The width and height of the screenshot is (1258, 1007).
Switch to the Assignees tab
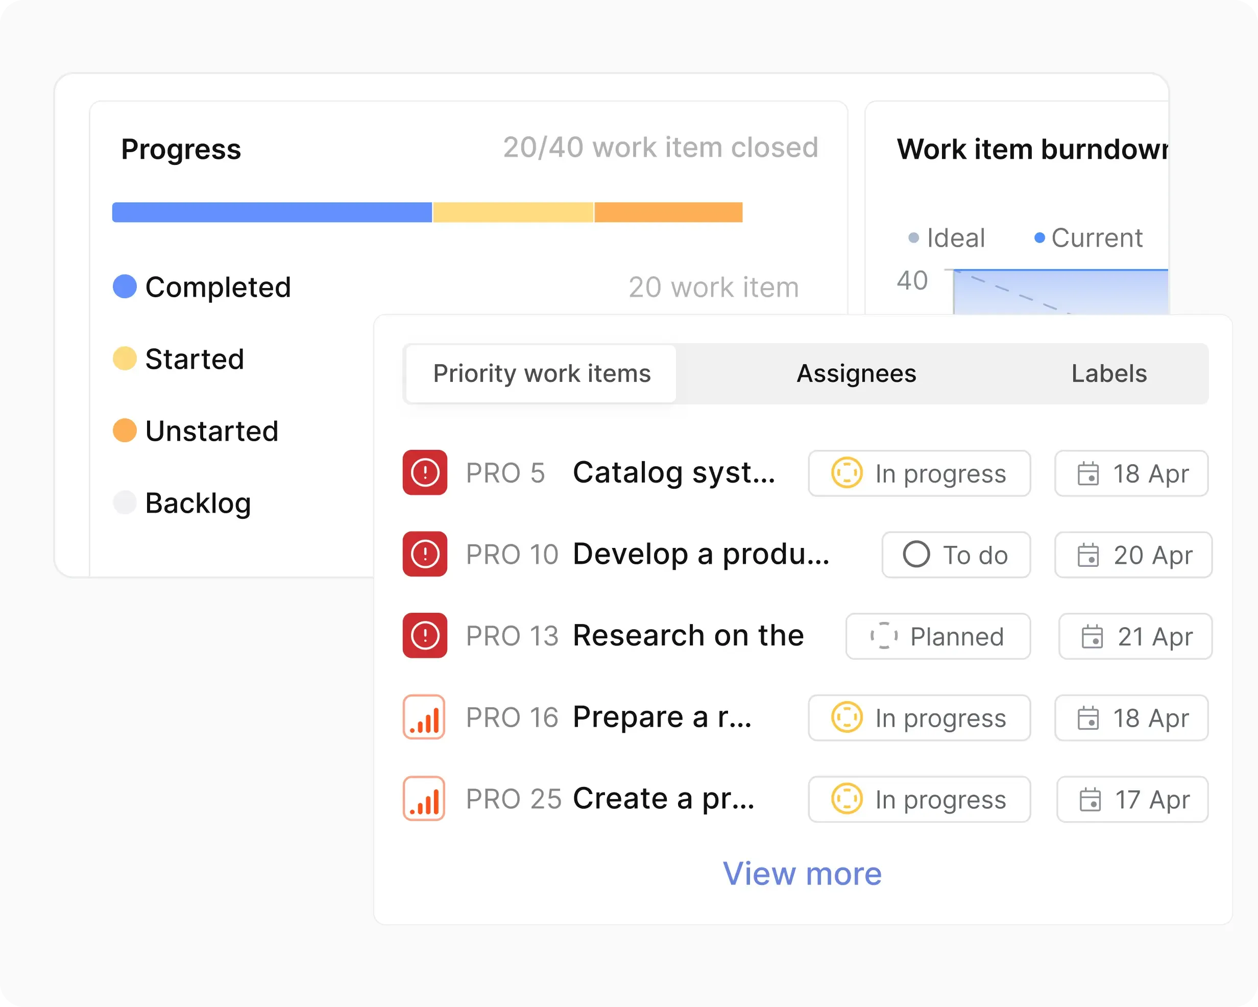[856, 374]
